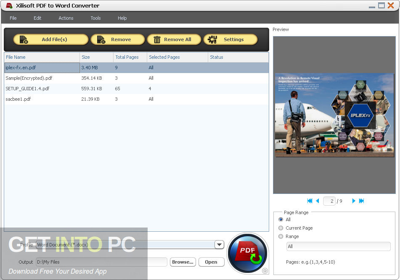Viewport: 400px width, 280px height.
Task: Click the Open output folder button
Action: pyautogui.click(x=211, y=262)
